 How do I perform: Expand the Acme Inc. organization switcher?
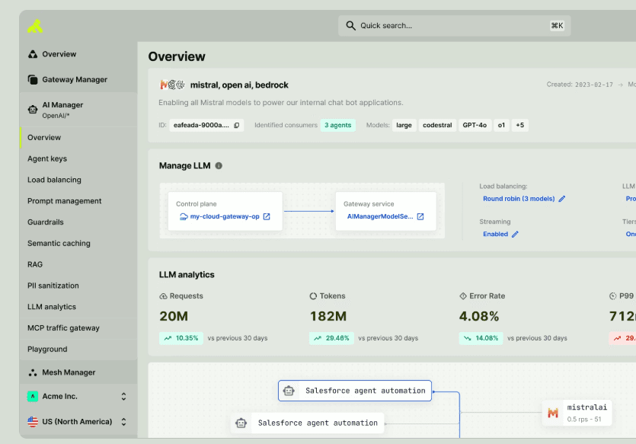[x=123, y=396]
